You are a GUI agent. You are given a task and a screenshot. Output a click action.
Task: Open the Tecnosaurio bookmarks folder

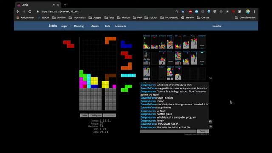click(169, 17)
